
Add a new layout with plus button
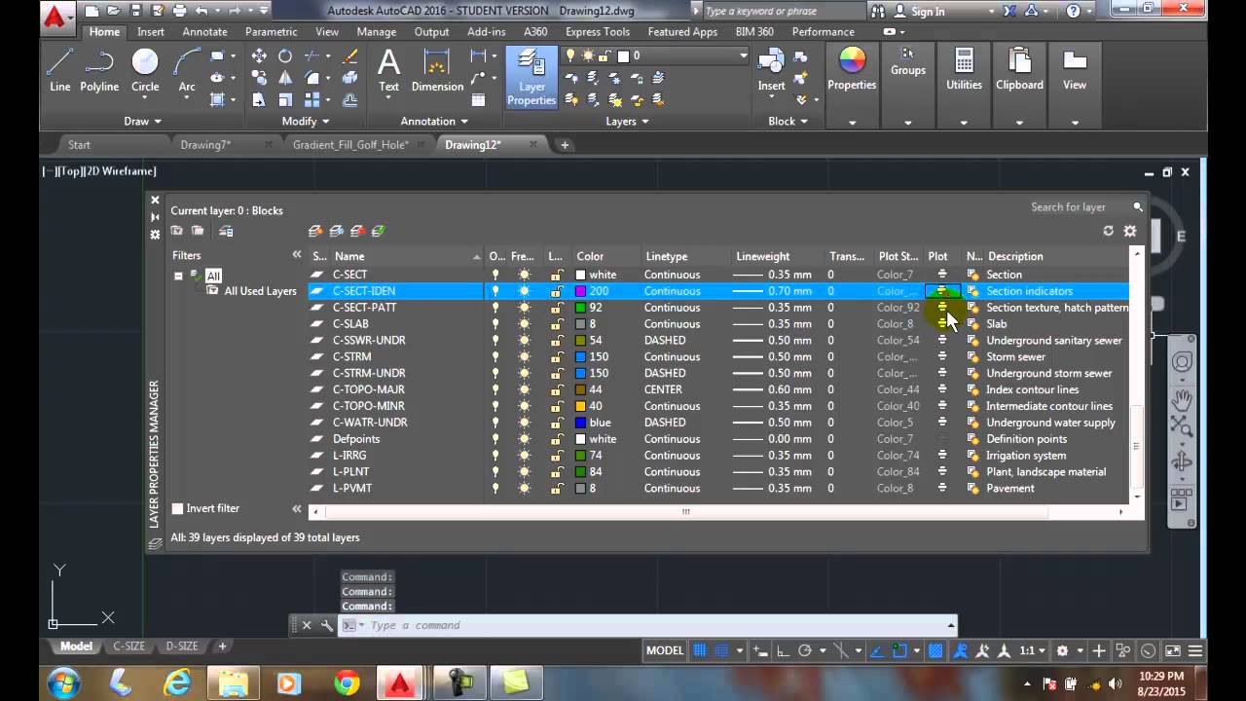[222, 646]
